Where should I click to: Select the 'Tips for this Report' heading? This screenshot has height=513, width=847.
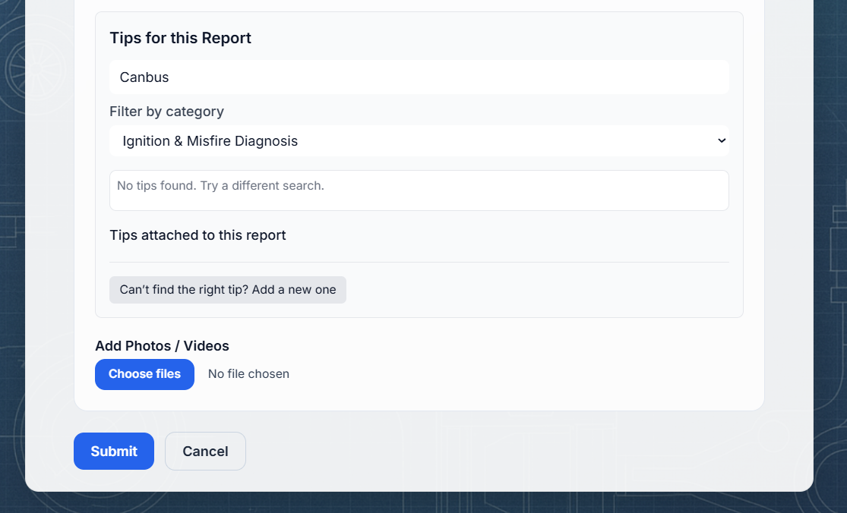180,38
